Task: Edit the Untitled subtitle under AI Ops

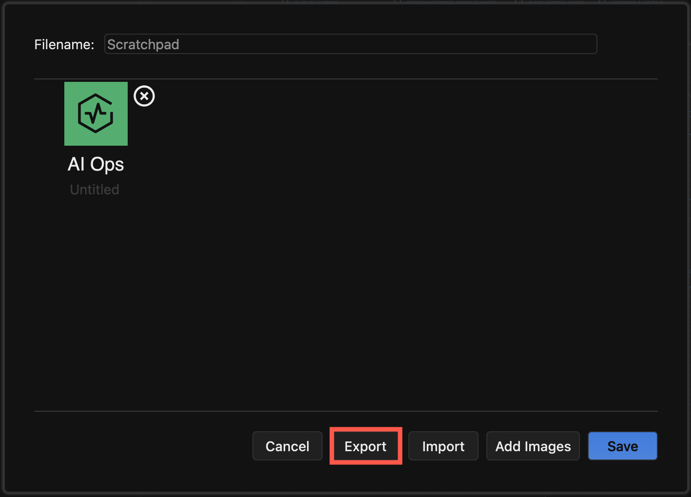Action: [x=95, y=190]
